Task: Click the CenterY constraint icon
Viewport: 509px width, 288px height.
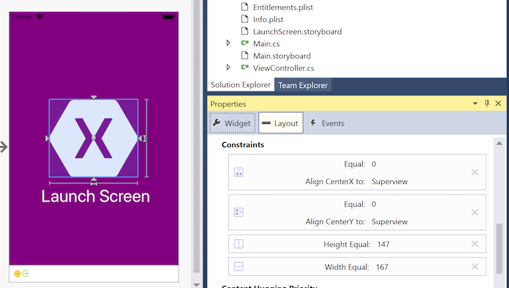Action: tap(239, 213)
